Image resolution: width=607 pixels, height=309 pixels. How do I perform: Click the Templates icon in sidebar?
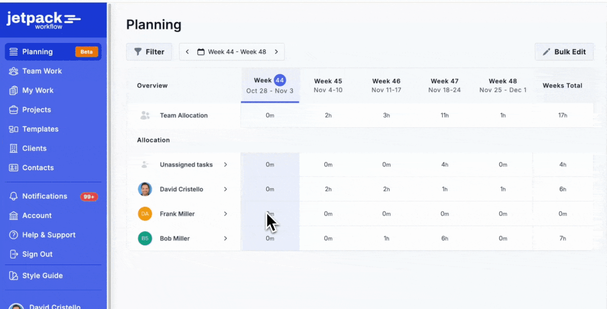tap(14, 129)
